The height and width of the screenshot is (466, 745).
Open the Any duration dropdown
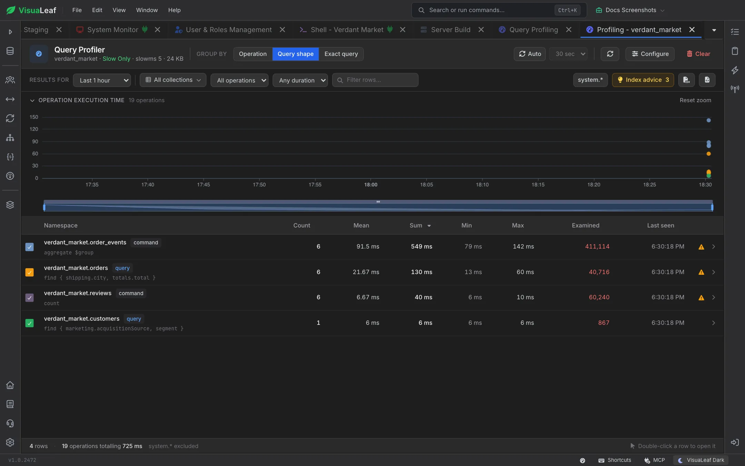click(300, 80)
